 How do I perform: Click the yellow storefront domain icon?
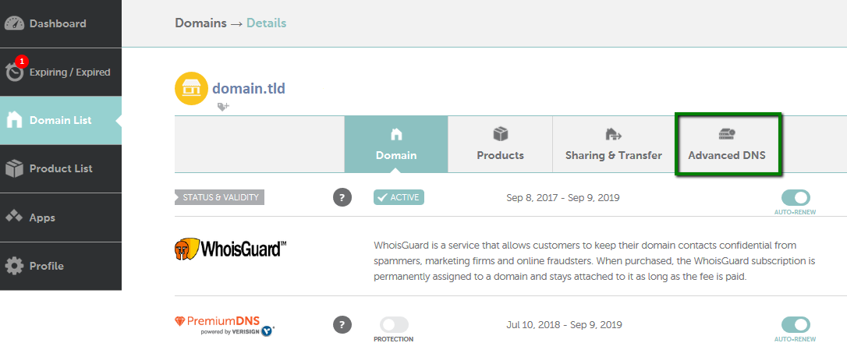click(x=191, y=88)
